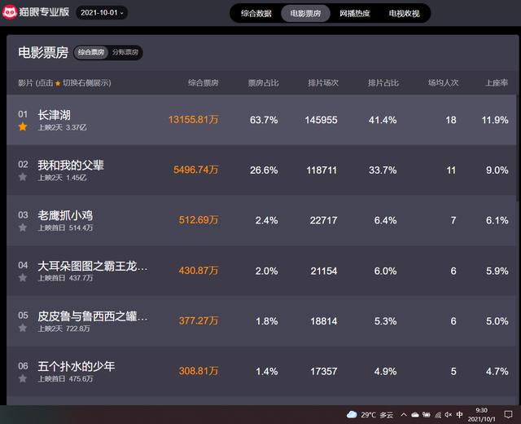Screen dimensions: 521x424
Task: Click the Maoyan cat logo icon
Action: coord(9,12)
